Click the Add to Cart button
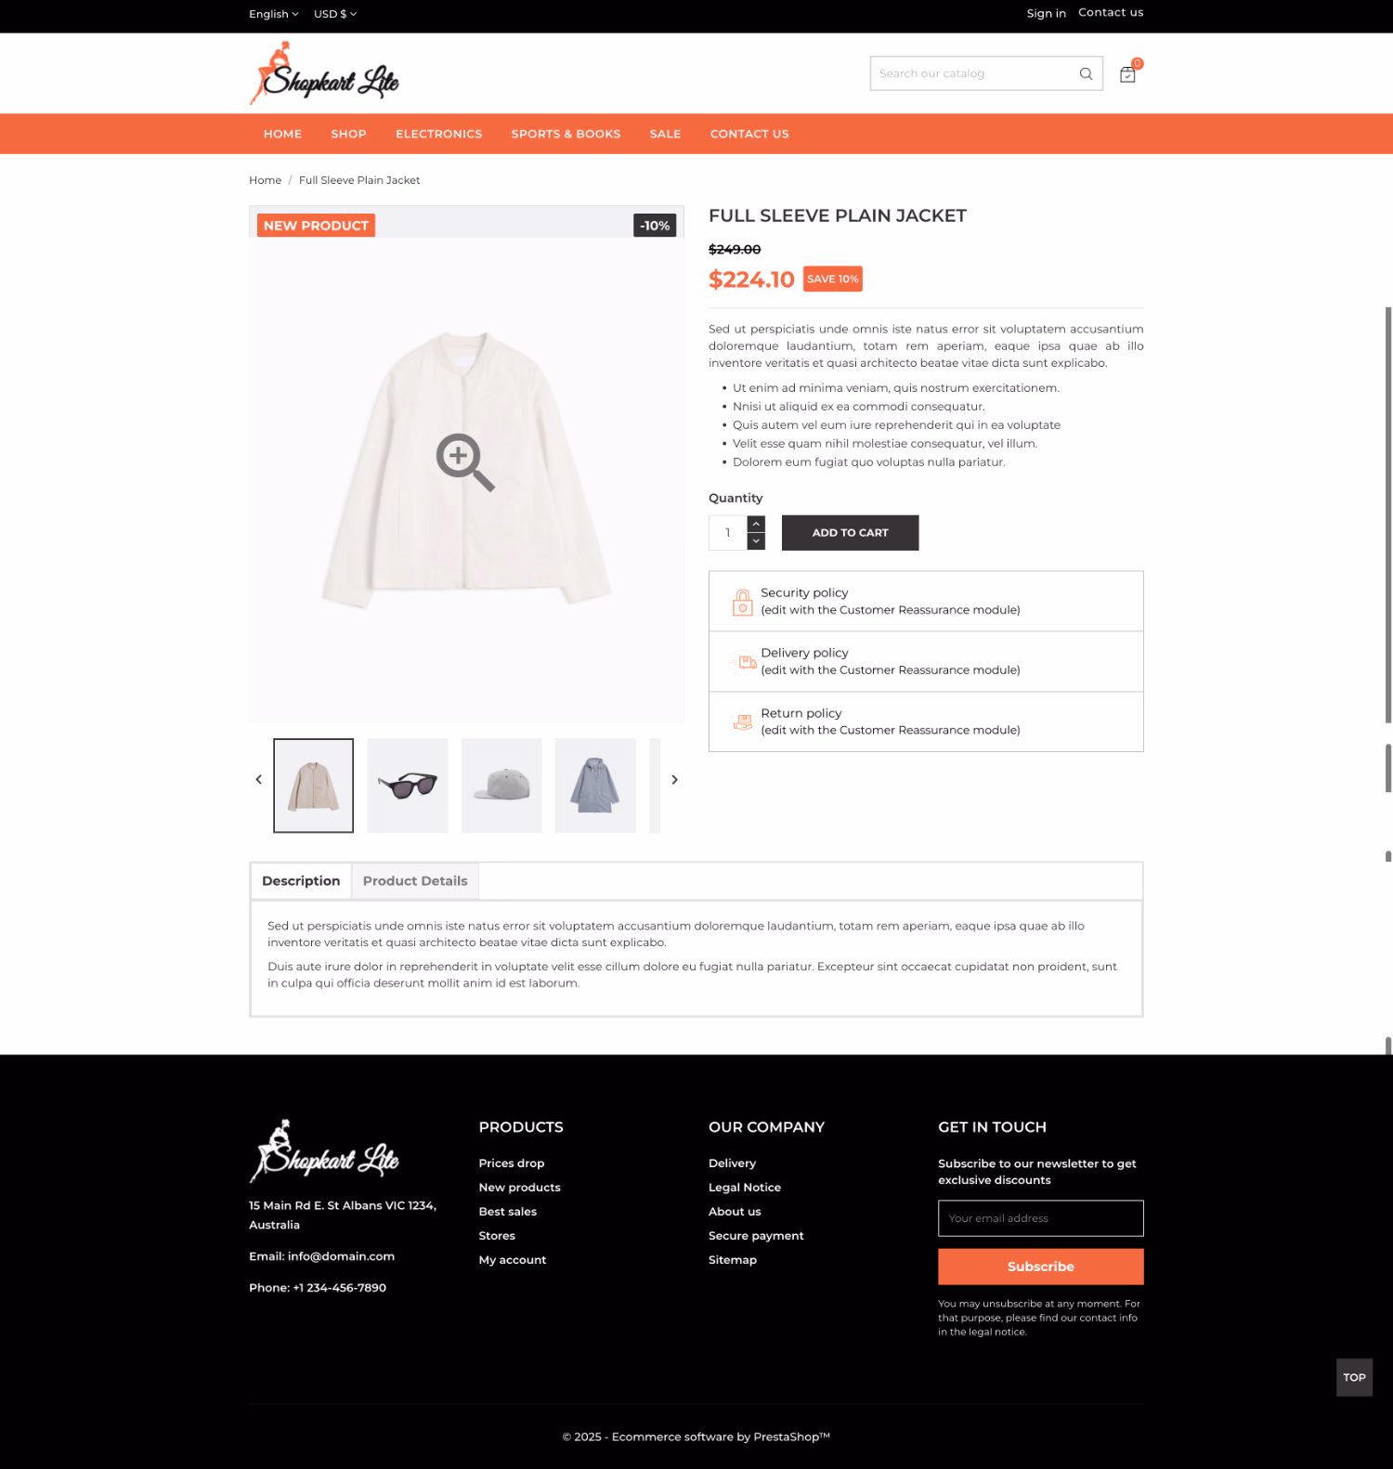The image size is (1393, 1469). click(851, 533)
